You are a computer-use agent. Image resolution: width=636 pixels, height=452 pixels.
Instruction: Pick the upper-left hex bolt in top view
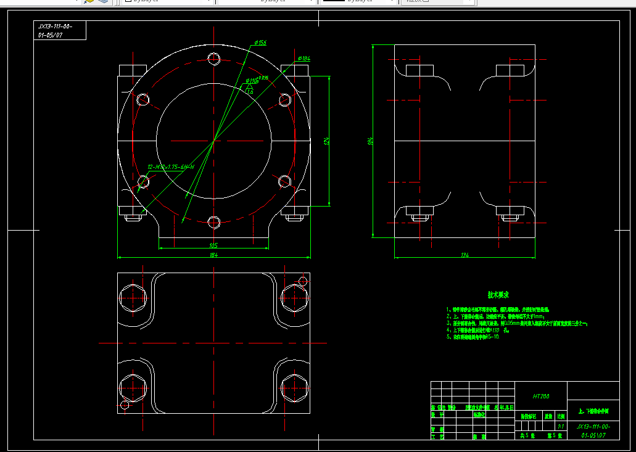click(133, 298)
